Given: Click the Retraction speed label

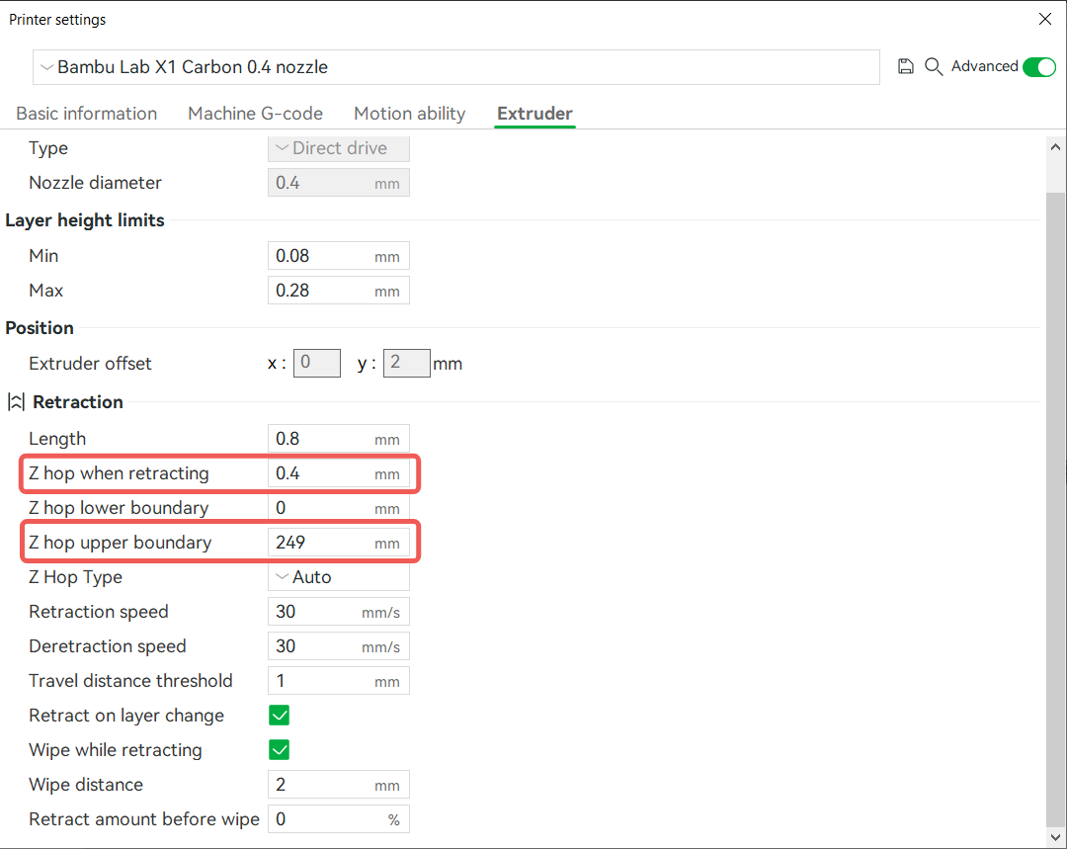Looking at the screenshot, I should (x=98, y=612).
